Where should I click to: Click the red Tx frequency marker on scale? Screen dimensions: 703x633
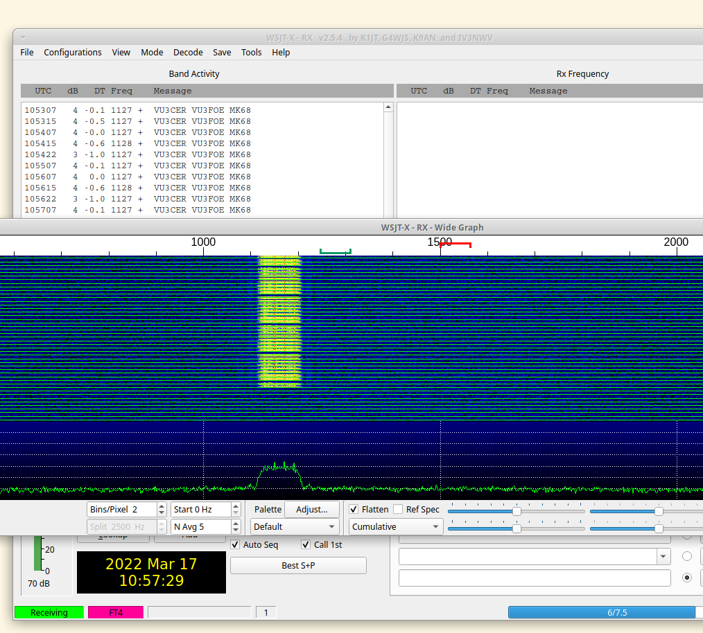coord(455,244)
